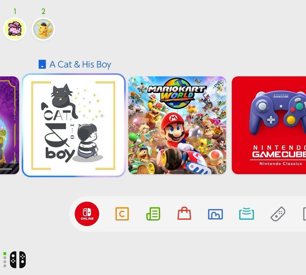This screenshot has height=275, width=306.
Task: Launch A Cat & His Boy game tile
Action: [73, 125]
